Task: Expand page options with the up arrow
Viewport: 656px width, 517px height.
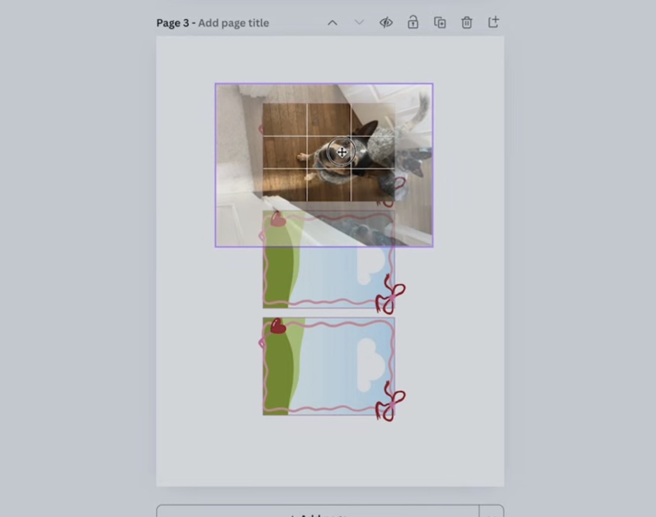Action: pos(332,22)
